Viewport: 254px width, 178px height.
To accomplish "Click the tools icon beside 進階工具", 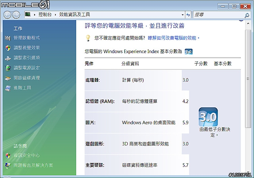I will coord(8,88).
